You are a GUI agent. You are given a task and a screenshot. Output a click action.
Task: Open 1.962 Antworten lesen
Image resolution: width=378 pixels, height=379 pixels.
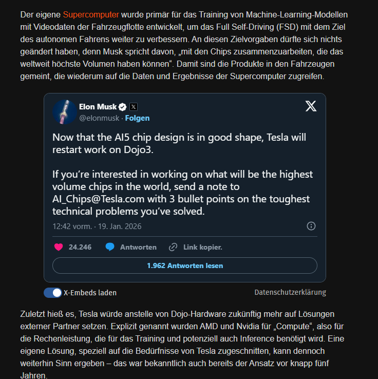pos(185,266)
